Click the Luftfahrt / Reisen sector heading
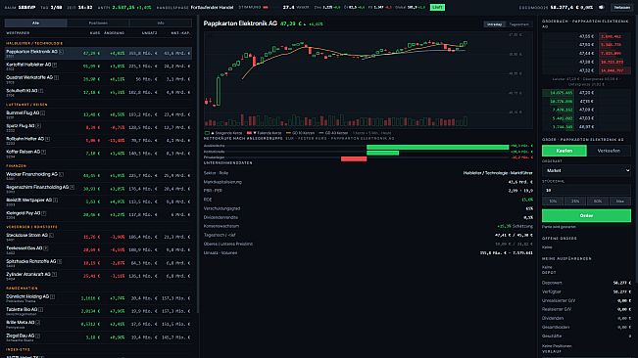Viewport: 638px width, 358px height. click(x=26, y=105)
